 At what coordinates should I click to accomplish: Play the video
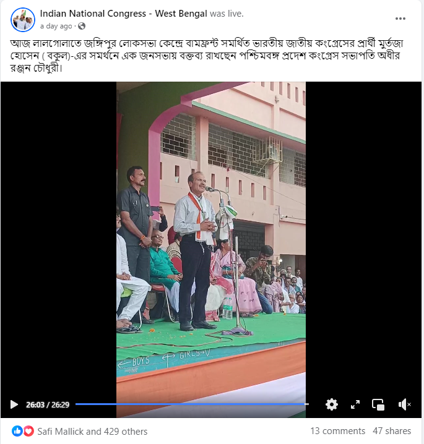[14, 404]
